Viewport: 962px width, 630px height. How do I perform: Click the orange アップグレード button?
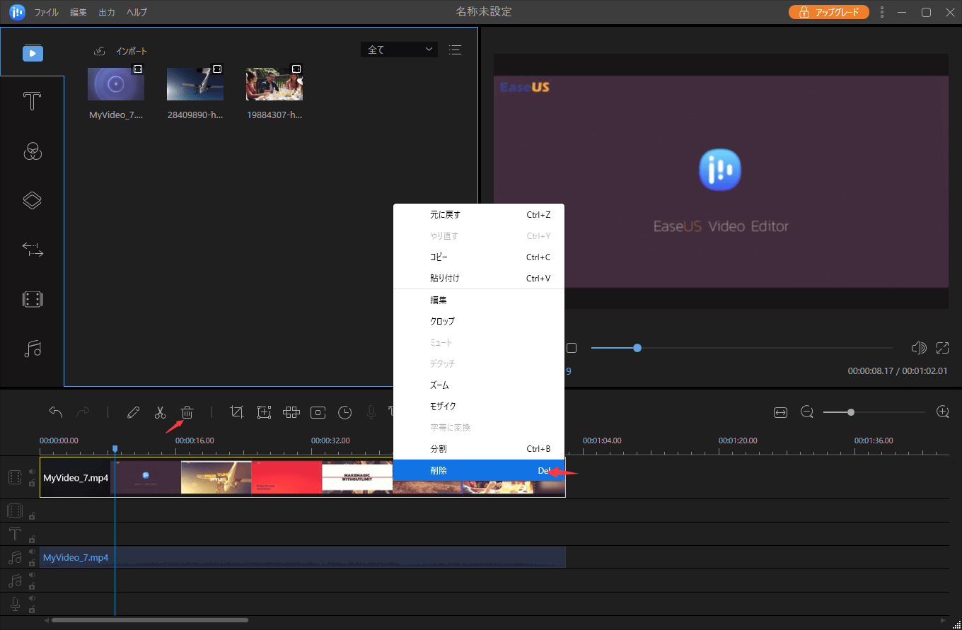(829, 12)
